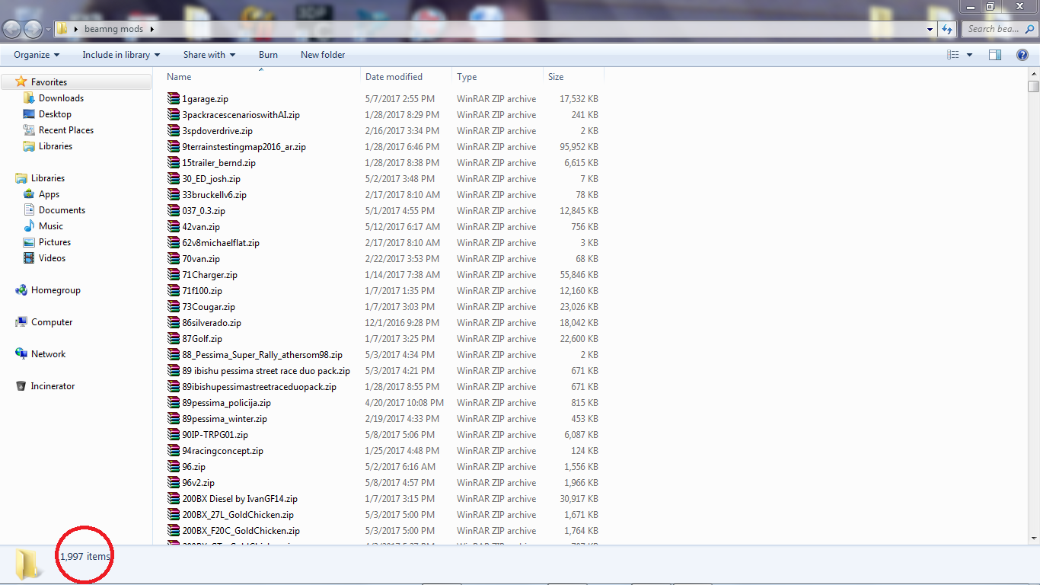The height and width of the screenshot is (585, 1040).
Task: Select 42van.zip archive icon
Action: (174, 227)
